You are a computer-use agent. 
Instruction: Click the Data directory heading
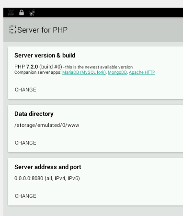pyautogui.click(x=34, y=114)
